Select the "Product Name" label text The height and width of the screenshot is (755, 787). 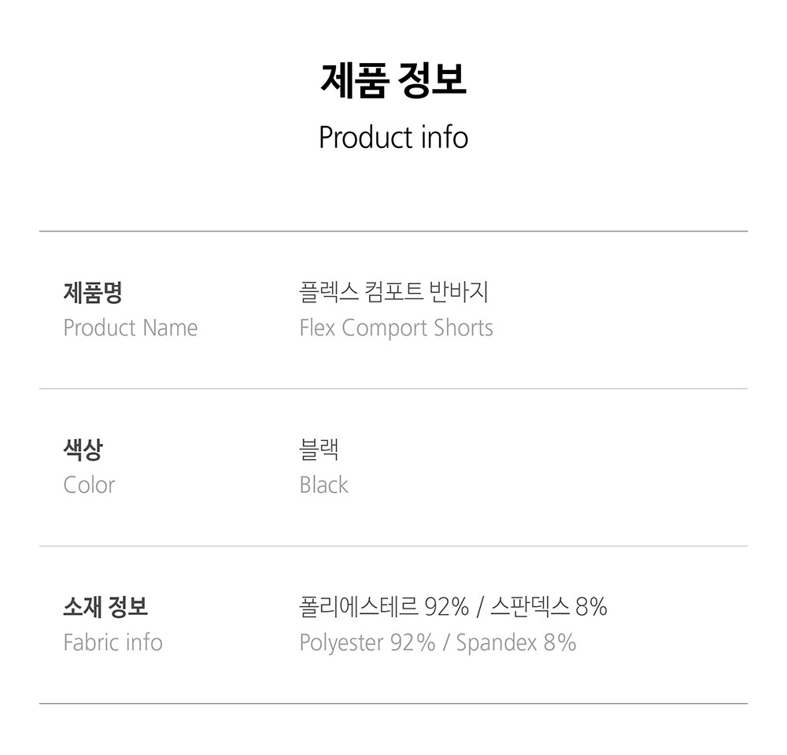[131, 328]
